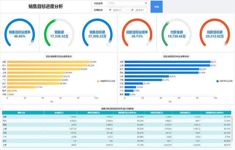Click the 西安 81.45% blue bar
The width and height of the screenshot is (235, 150).
(162, 73)
